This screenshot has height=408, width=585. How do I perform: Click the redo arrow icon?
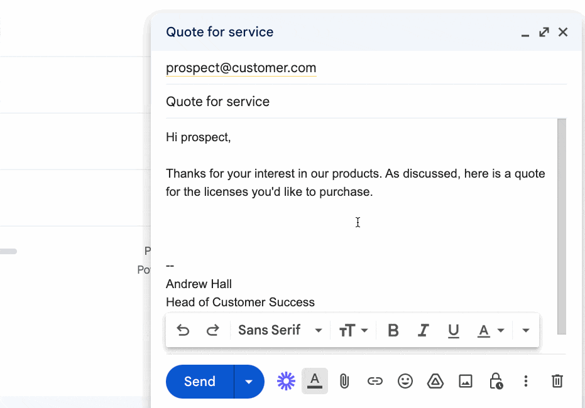[x=213, y=330]
